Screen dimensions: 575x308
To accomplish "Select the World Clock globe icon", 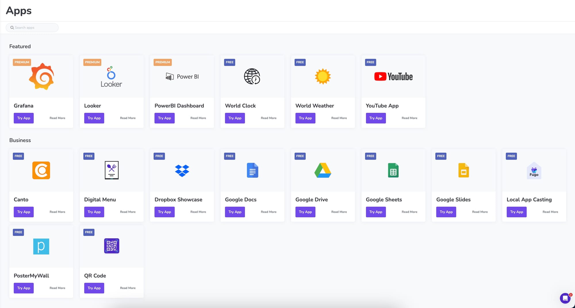I will point(252,76).
